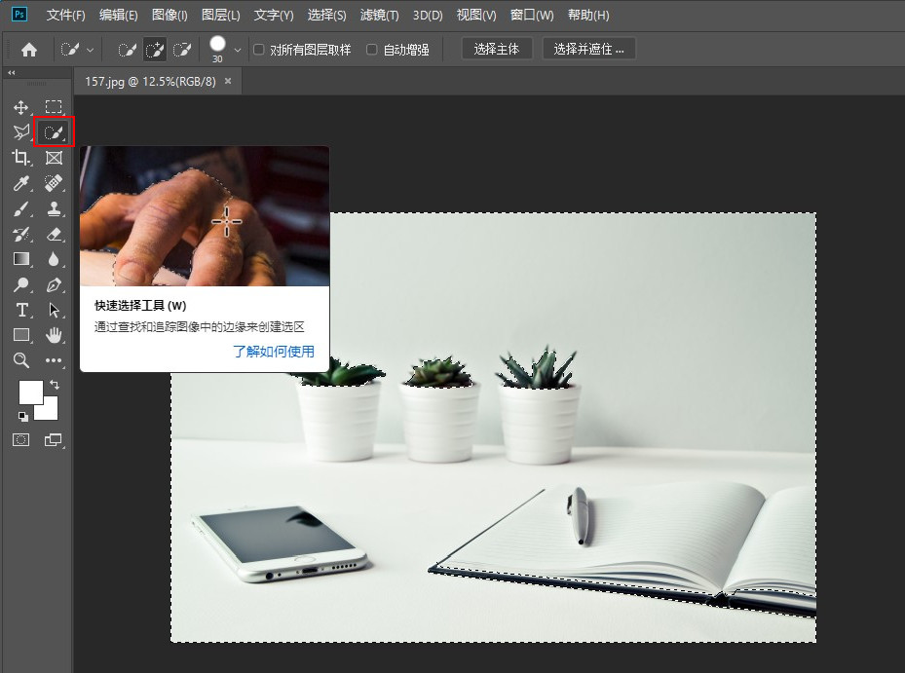
Task: Click the 选择主体 button
Action: [497, 50]
